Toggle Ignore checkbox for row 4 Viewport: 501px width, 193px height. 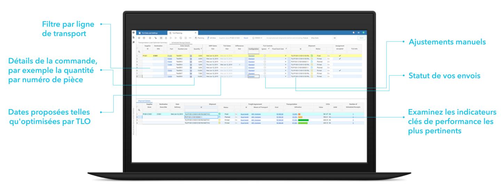tap(265, 65)
